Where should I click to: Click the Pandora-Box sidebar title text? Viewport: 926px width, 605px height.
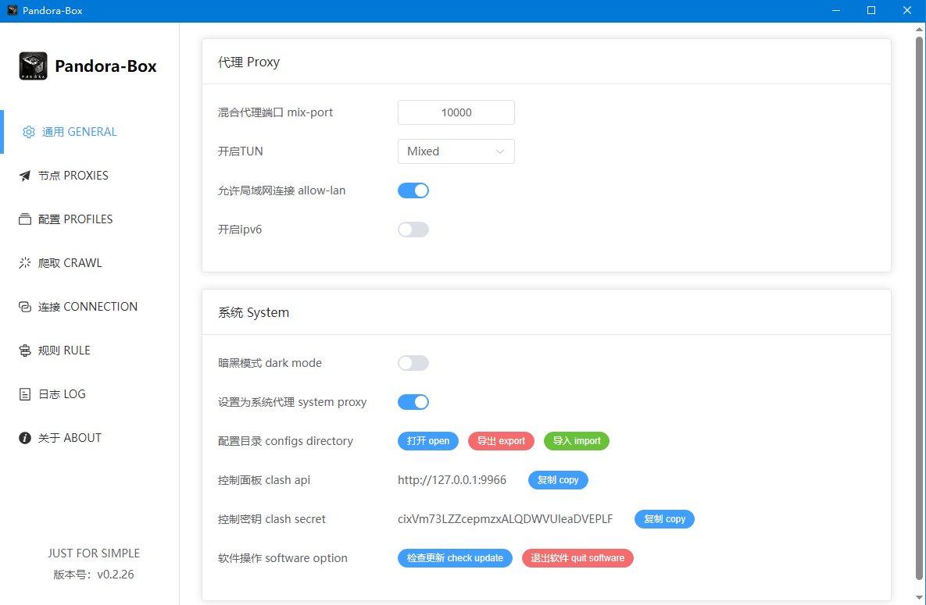tap(105, 66)
